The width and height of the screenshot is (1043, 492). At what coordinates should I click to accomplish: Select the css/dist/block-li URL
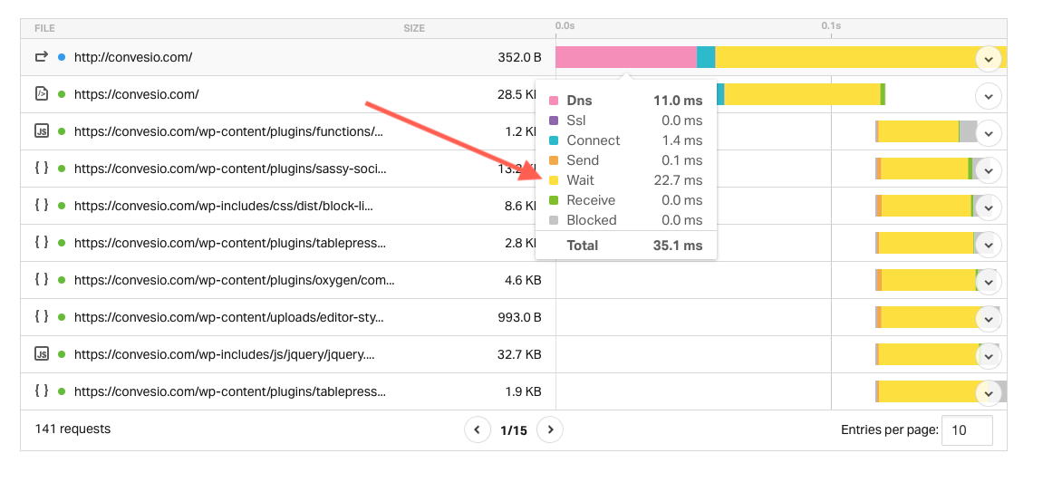pyautogui.click(x=224, y=206)
